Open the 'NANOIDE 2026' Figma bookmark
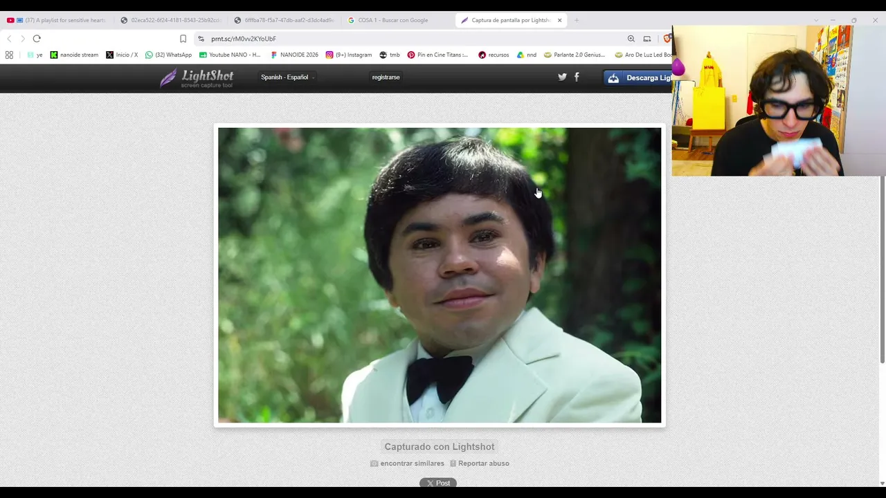This screenshot has width=886, height=498. [294, 55]
